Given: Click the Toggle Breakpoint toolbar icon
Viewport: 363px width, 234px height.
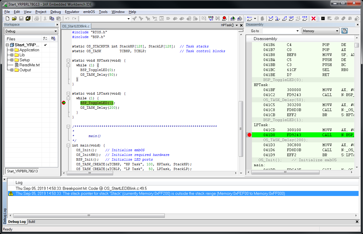Looking at the screenshot, I should 224,19.
